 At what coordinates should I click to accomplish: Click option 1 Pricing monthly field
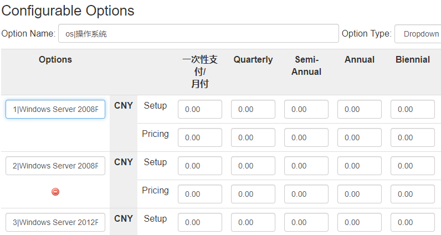point(200,137)
